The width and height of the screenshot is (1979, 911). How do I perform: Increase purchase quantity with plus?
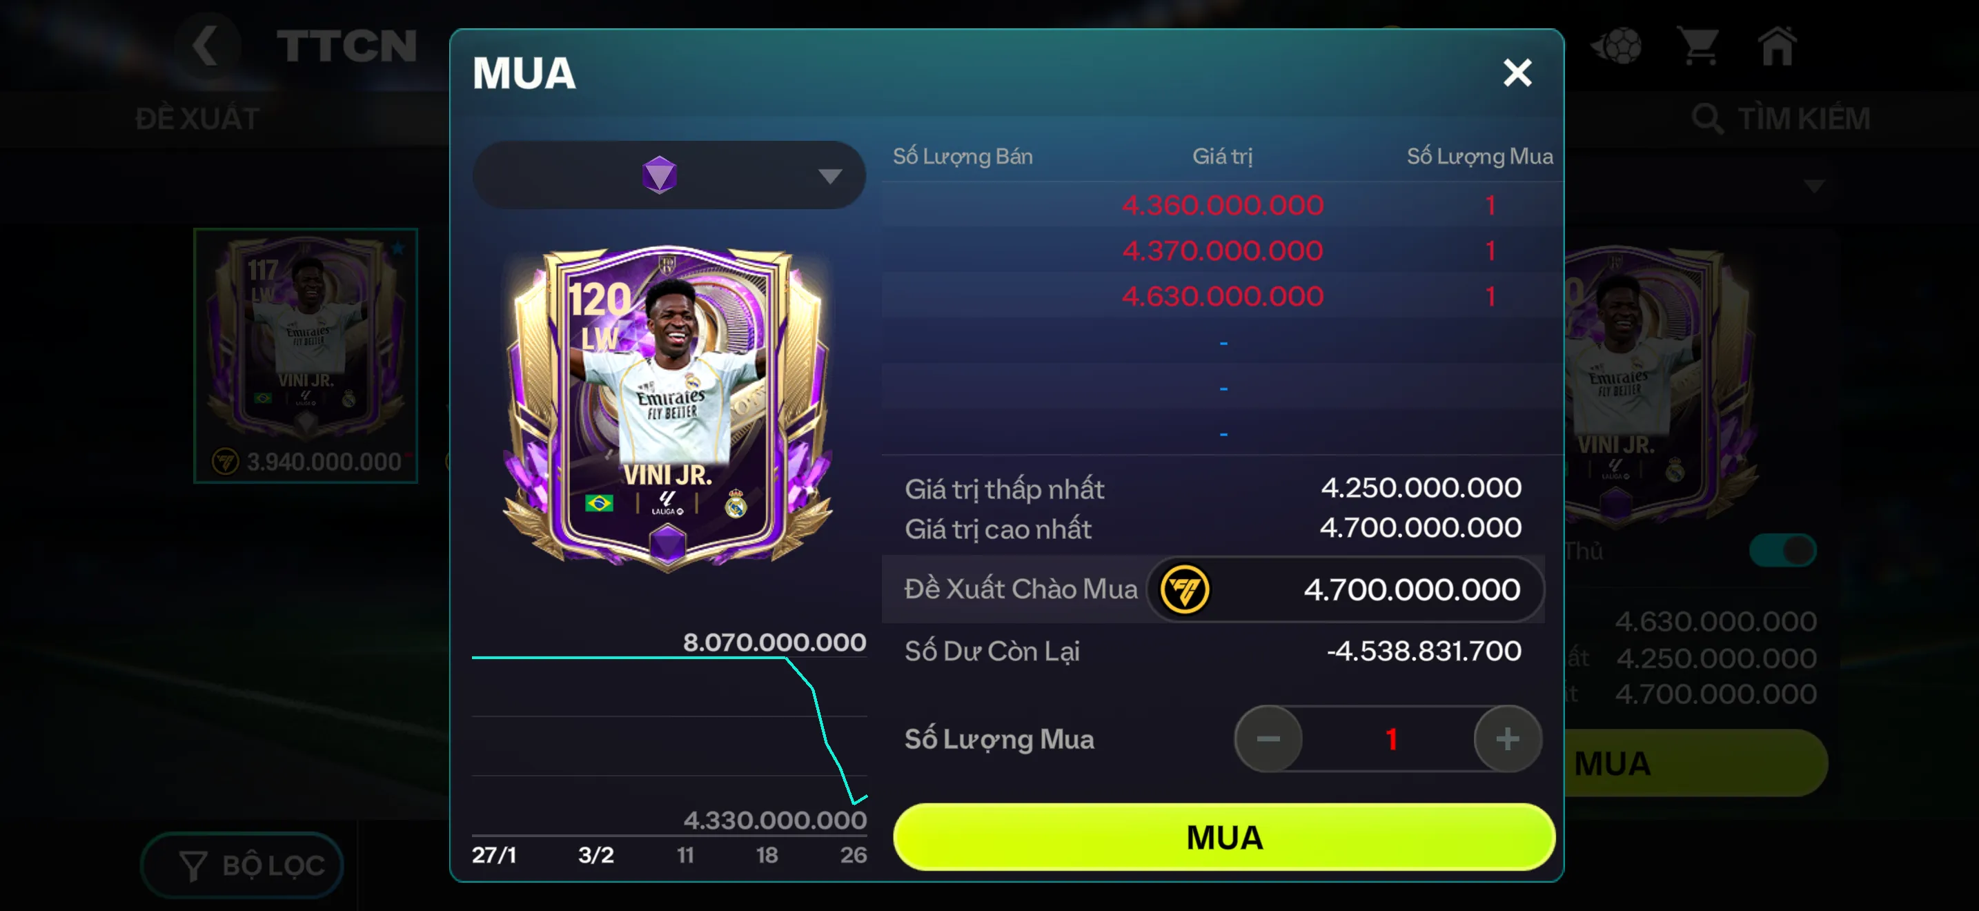pos(1507,739)
